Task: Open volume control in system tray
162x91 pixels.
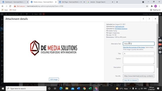Action: tap(142, 88)
